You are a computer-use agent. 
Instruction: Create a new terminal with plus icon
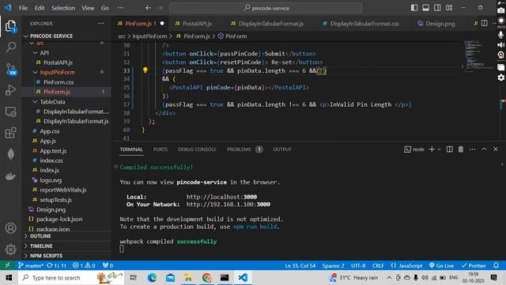coord(432,149)
